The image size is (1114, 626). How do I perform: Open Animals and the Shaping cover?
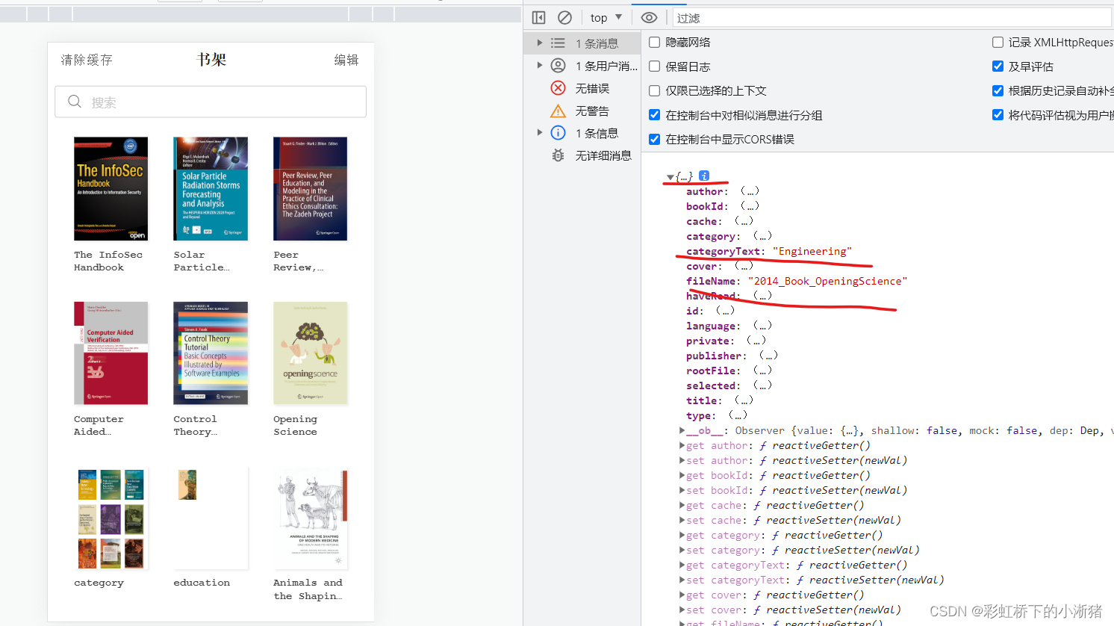310,518
